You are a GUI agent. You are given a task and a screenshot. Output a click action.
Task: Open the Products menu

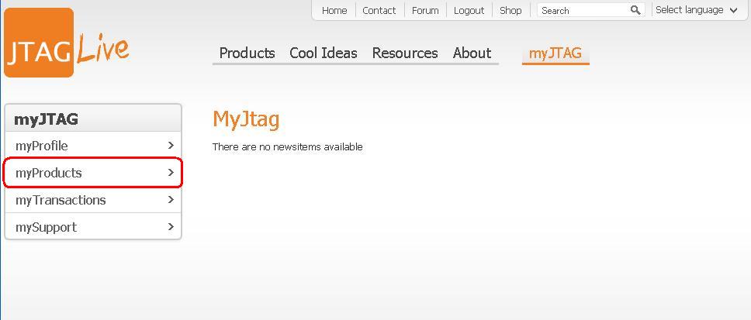click(247, 53)
